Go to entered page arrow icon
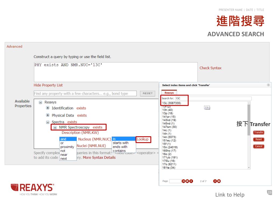 183,181
